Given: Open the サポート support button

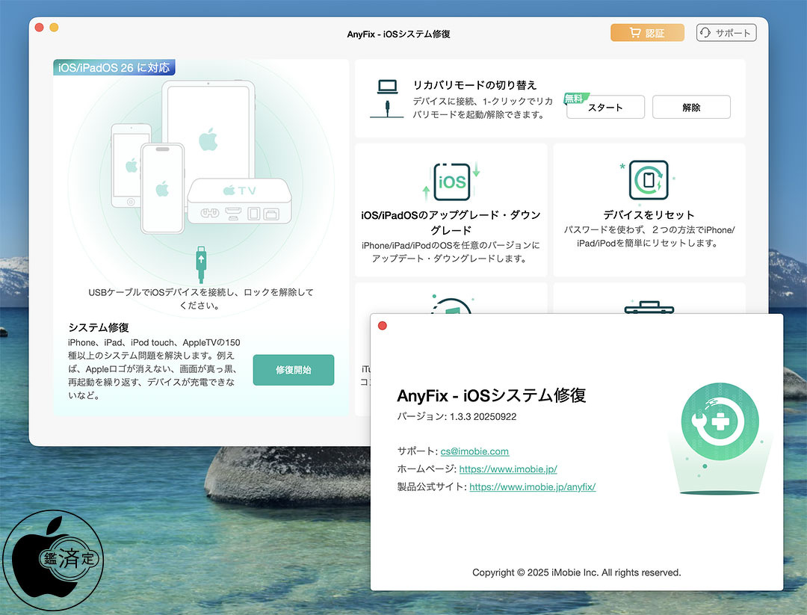Looking at the screenshot, I should pyautogui.click(x=726, y=33).
